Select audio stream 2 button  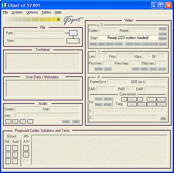[x=15, y=121]
